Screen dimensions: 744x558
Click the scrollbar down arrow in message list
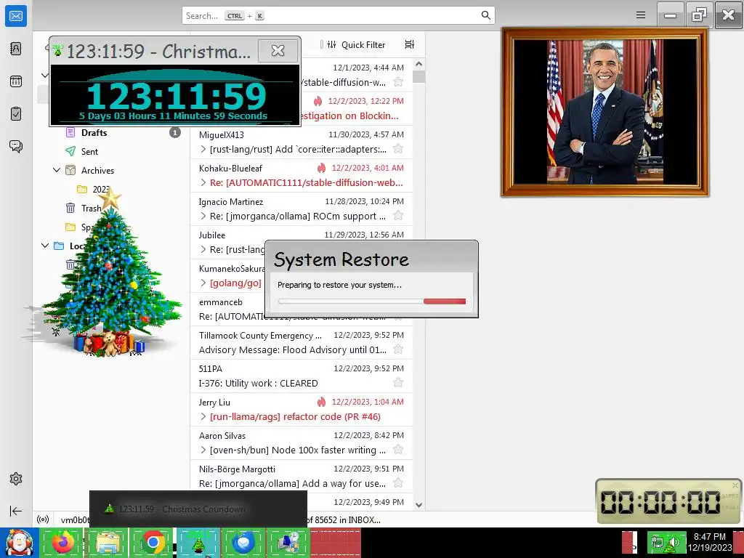(x=418, y=505)
